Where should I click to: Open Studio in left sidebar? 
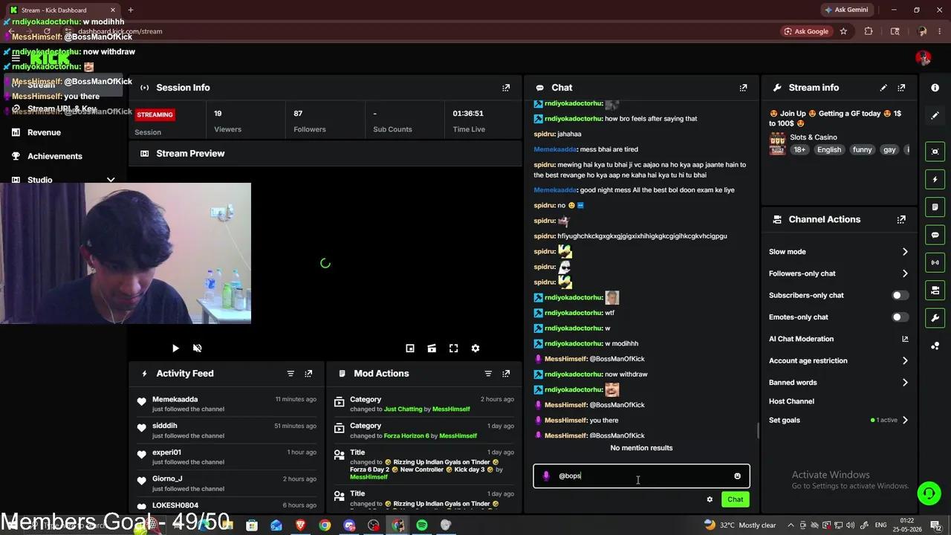(x=39, y=180)
